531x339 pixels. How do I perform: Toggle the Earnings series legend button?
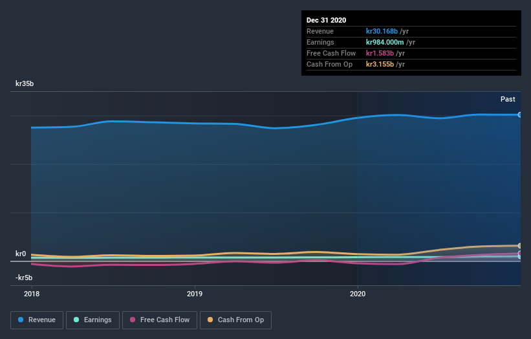(92, 320)
